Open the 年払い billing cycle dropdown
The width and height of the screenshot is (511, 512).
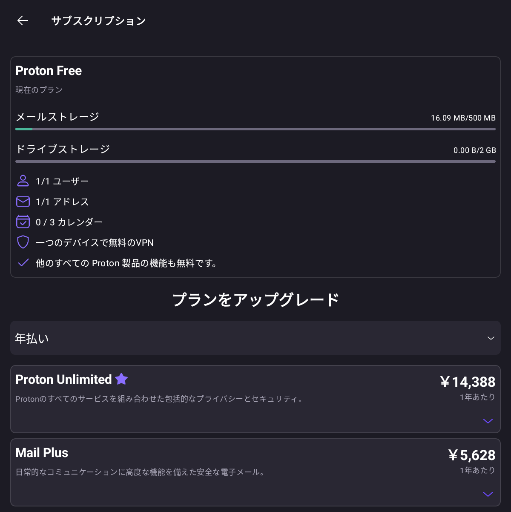tap(255, 338)
